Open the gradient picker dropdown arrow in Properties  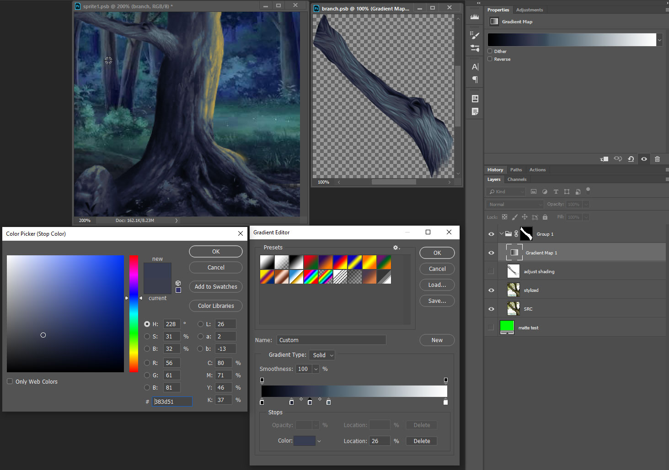point(659,40)
